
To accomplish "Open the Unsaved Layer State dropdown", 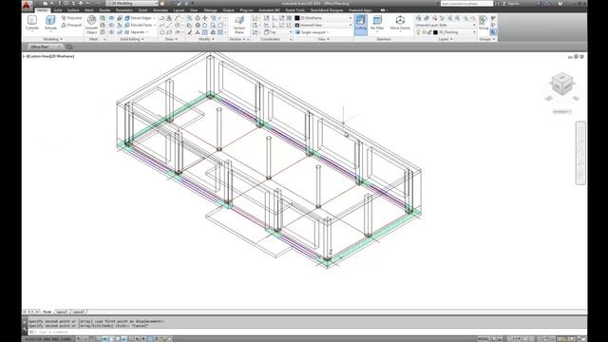I will [446, 25].
